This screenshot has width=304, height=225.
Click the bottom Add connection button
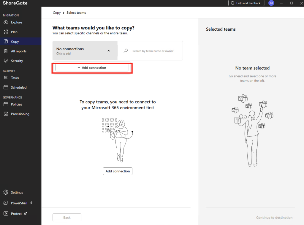point(118,171)
